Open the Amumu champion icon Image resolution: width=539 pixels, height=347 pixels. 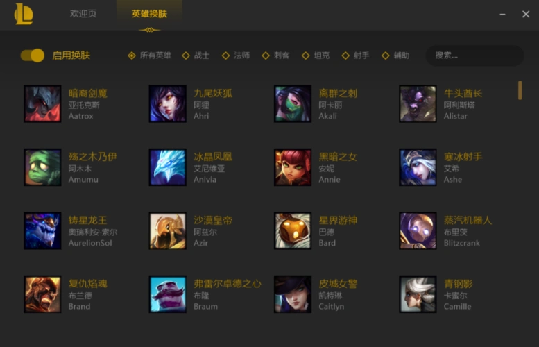(x=42, y=167)
